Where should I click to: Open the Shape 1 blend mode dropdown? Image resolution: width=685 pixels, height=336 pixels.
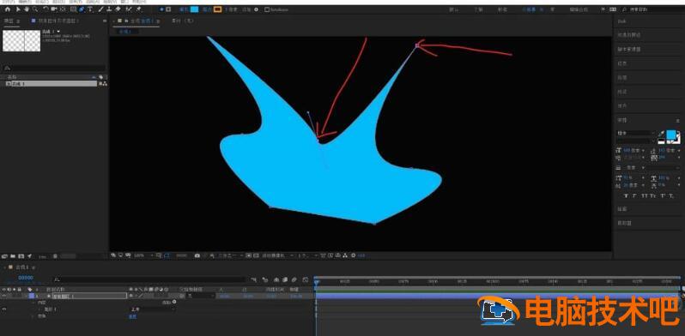tap(153, 309)
